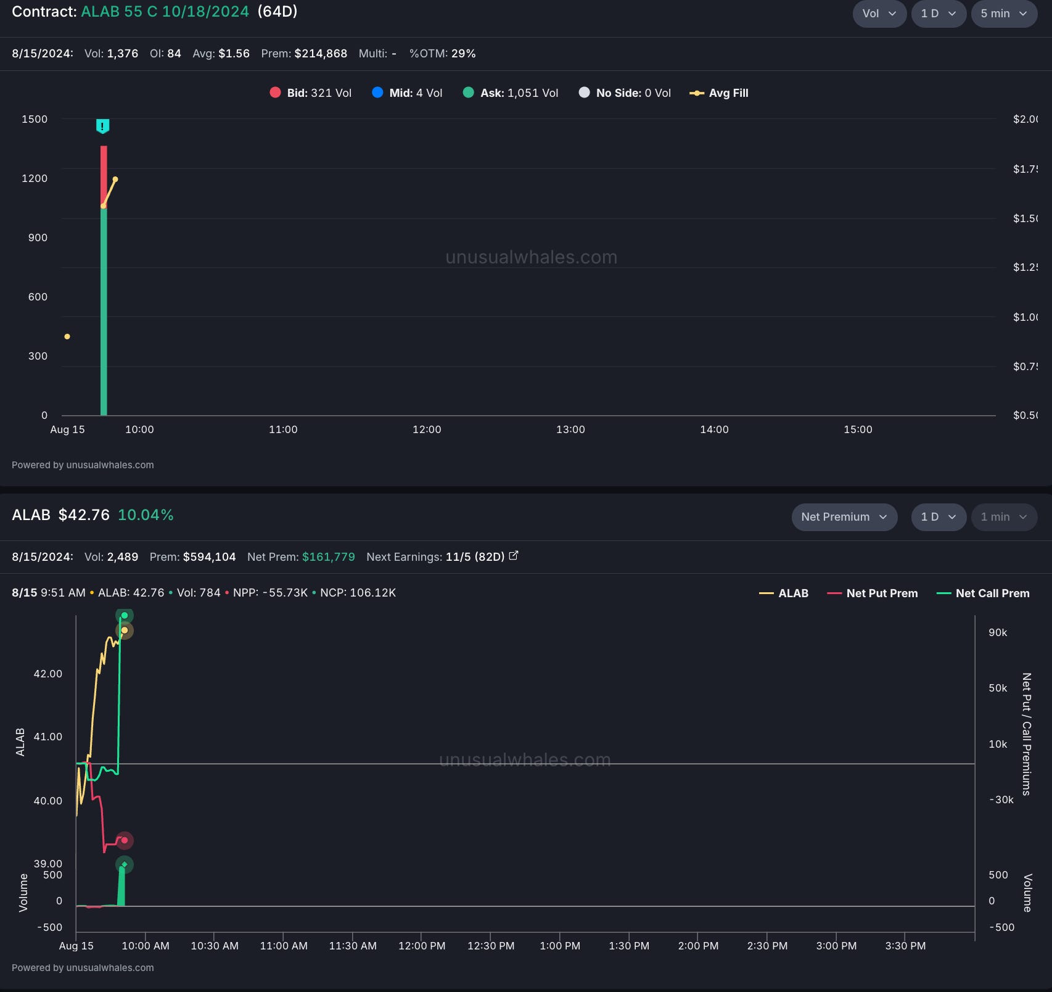1052x992 pixels.
Task: Click the green Ask legend dot
Action: (x=469, y=93)
